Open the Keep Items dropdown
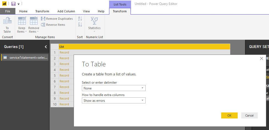Viewport: 269px width, 130px height. [22, 25]
